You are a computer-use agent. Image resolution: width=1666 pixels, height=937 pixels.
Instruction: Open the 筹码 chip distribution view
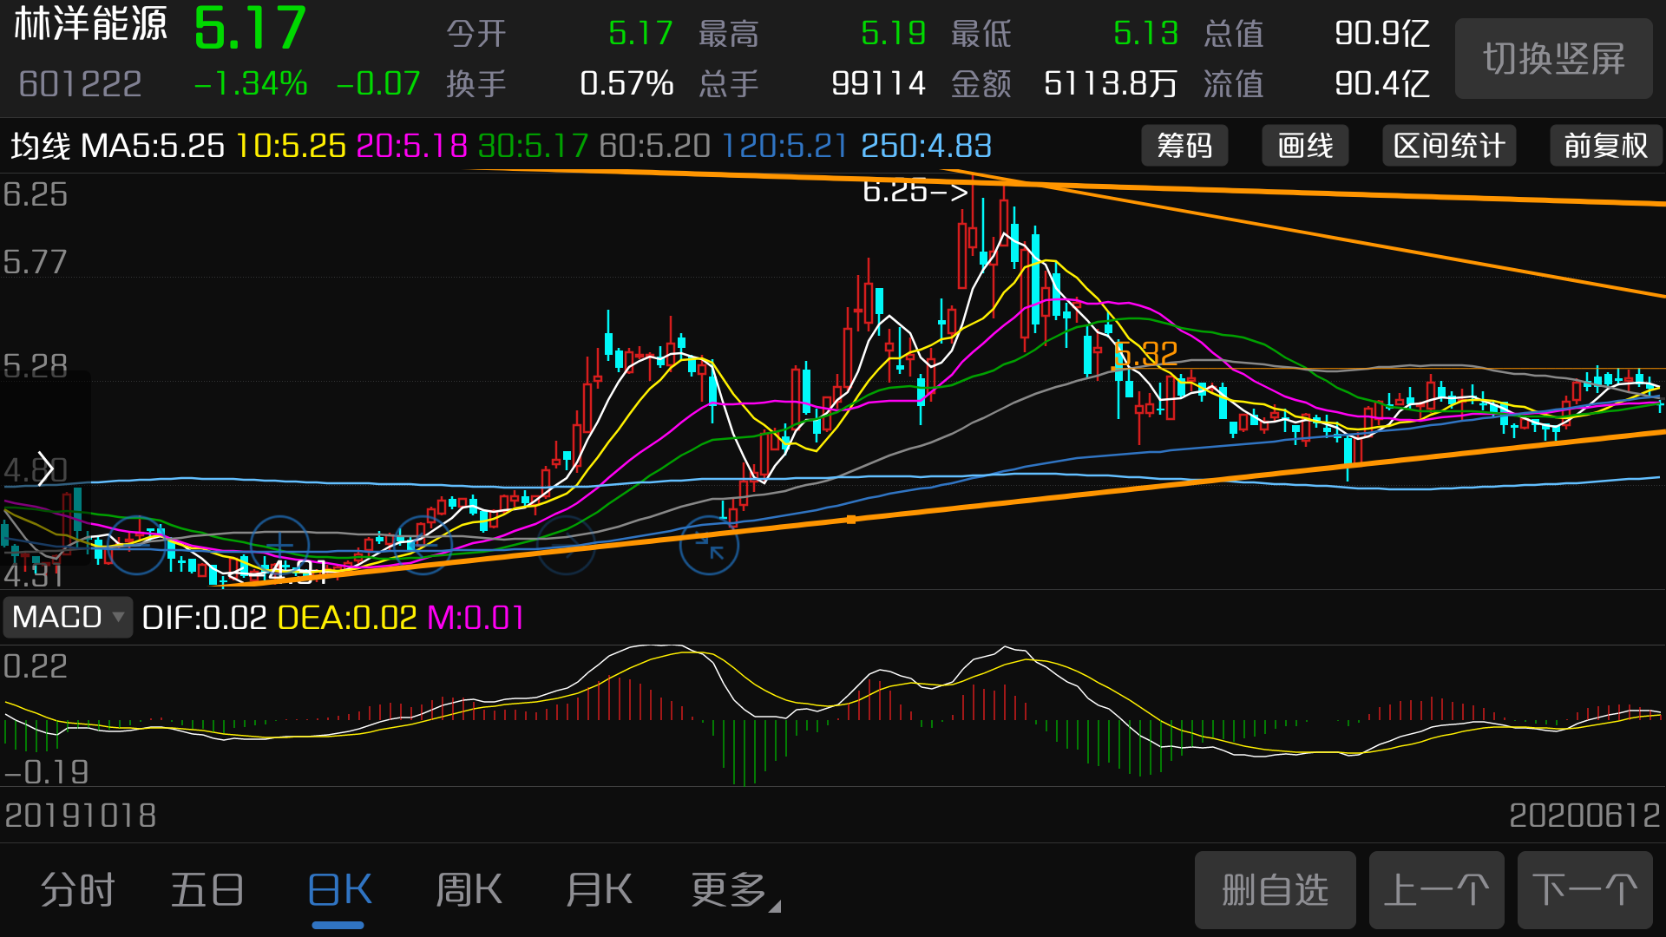[x=1184, y=146]
